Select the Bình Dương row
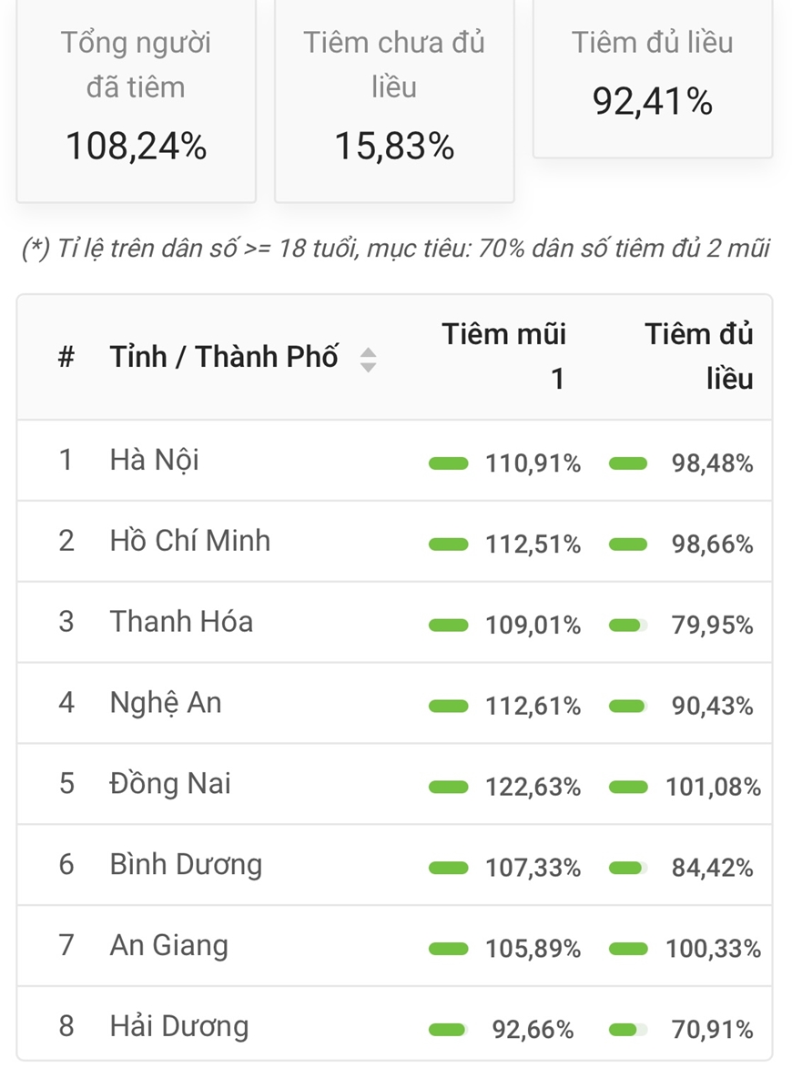Image resolution: width=792 pixels, height=1068 pixels. [394, 866]
